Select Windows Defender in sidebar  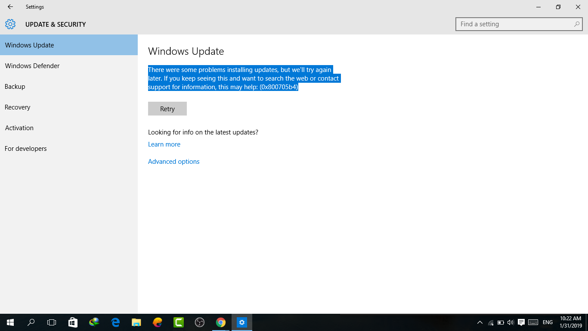click(69, 66)
